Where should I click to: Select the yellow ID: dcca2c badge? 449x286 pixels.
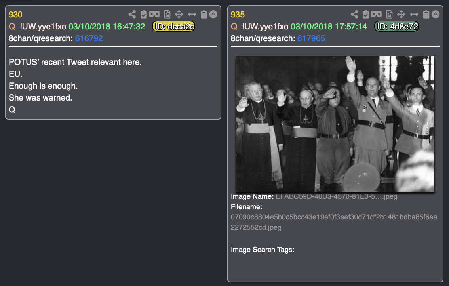point(173,27)
